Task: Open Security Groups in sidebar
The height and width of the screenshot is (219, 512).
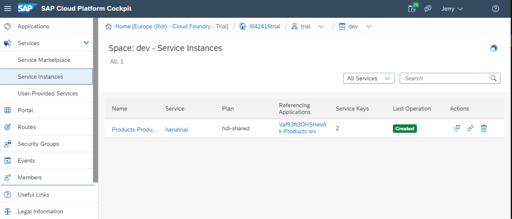Action: click(x=46, y=144)
